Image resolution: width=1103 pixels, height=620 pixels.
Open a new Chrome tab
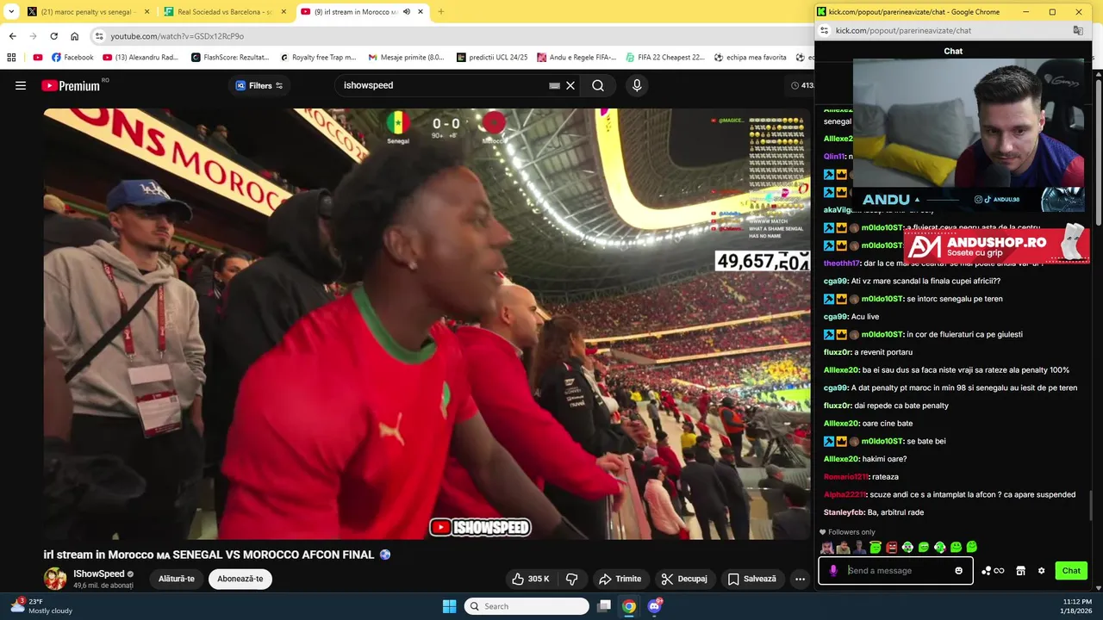click(x=440, y=12)
